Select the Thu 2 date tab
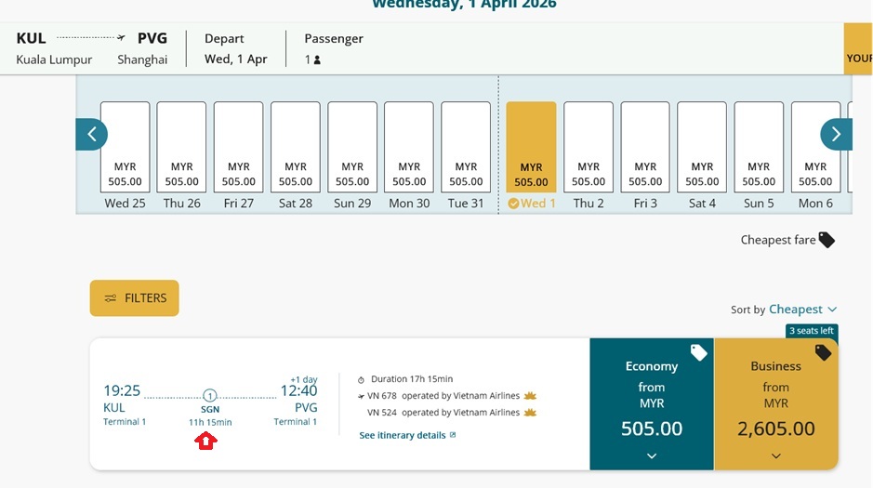 [589, 156]
